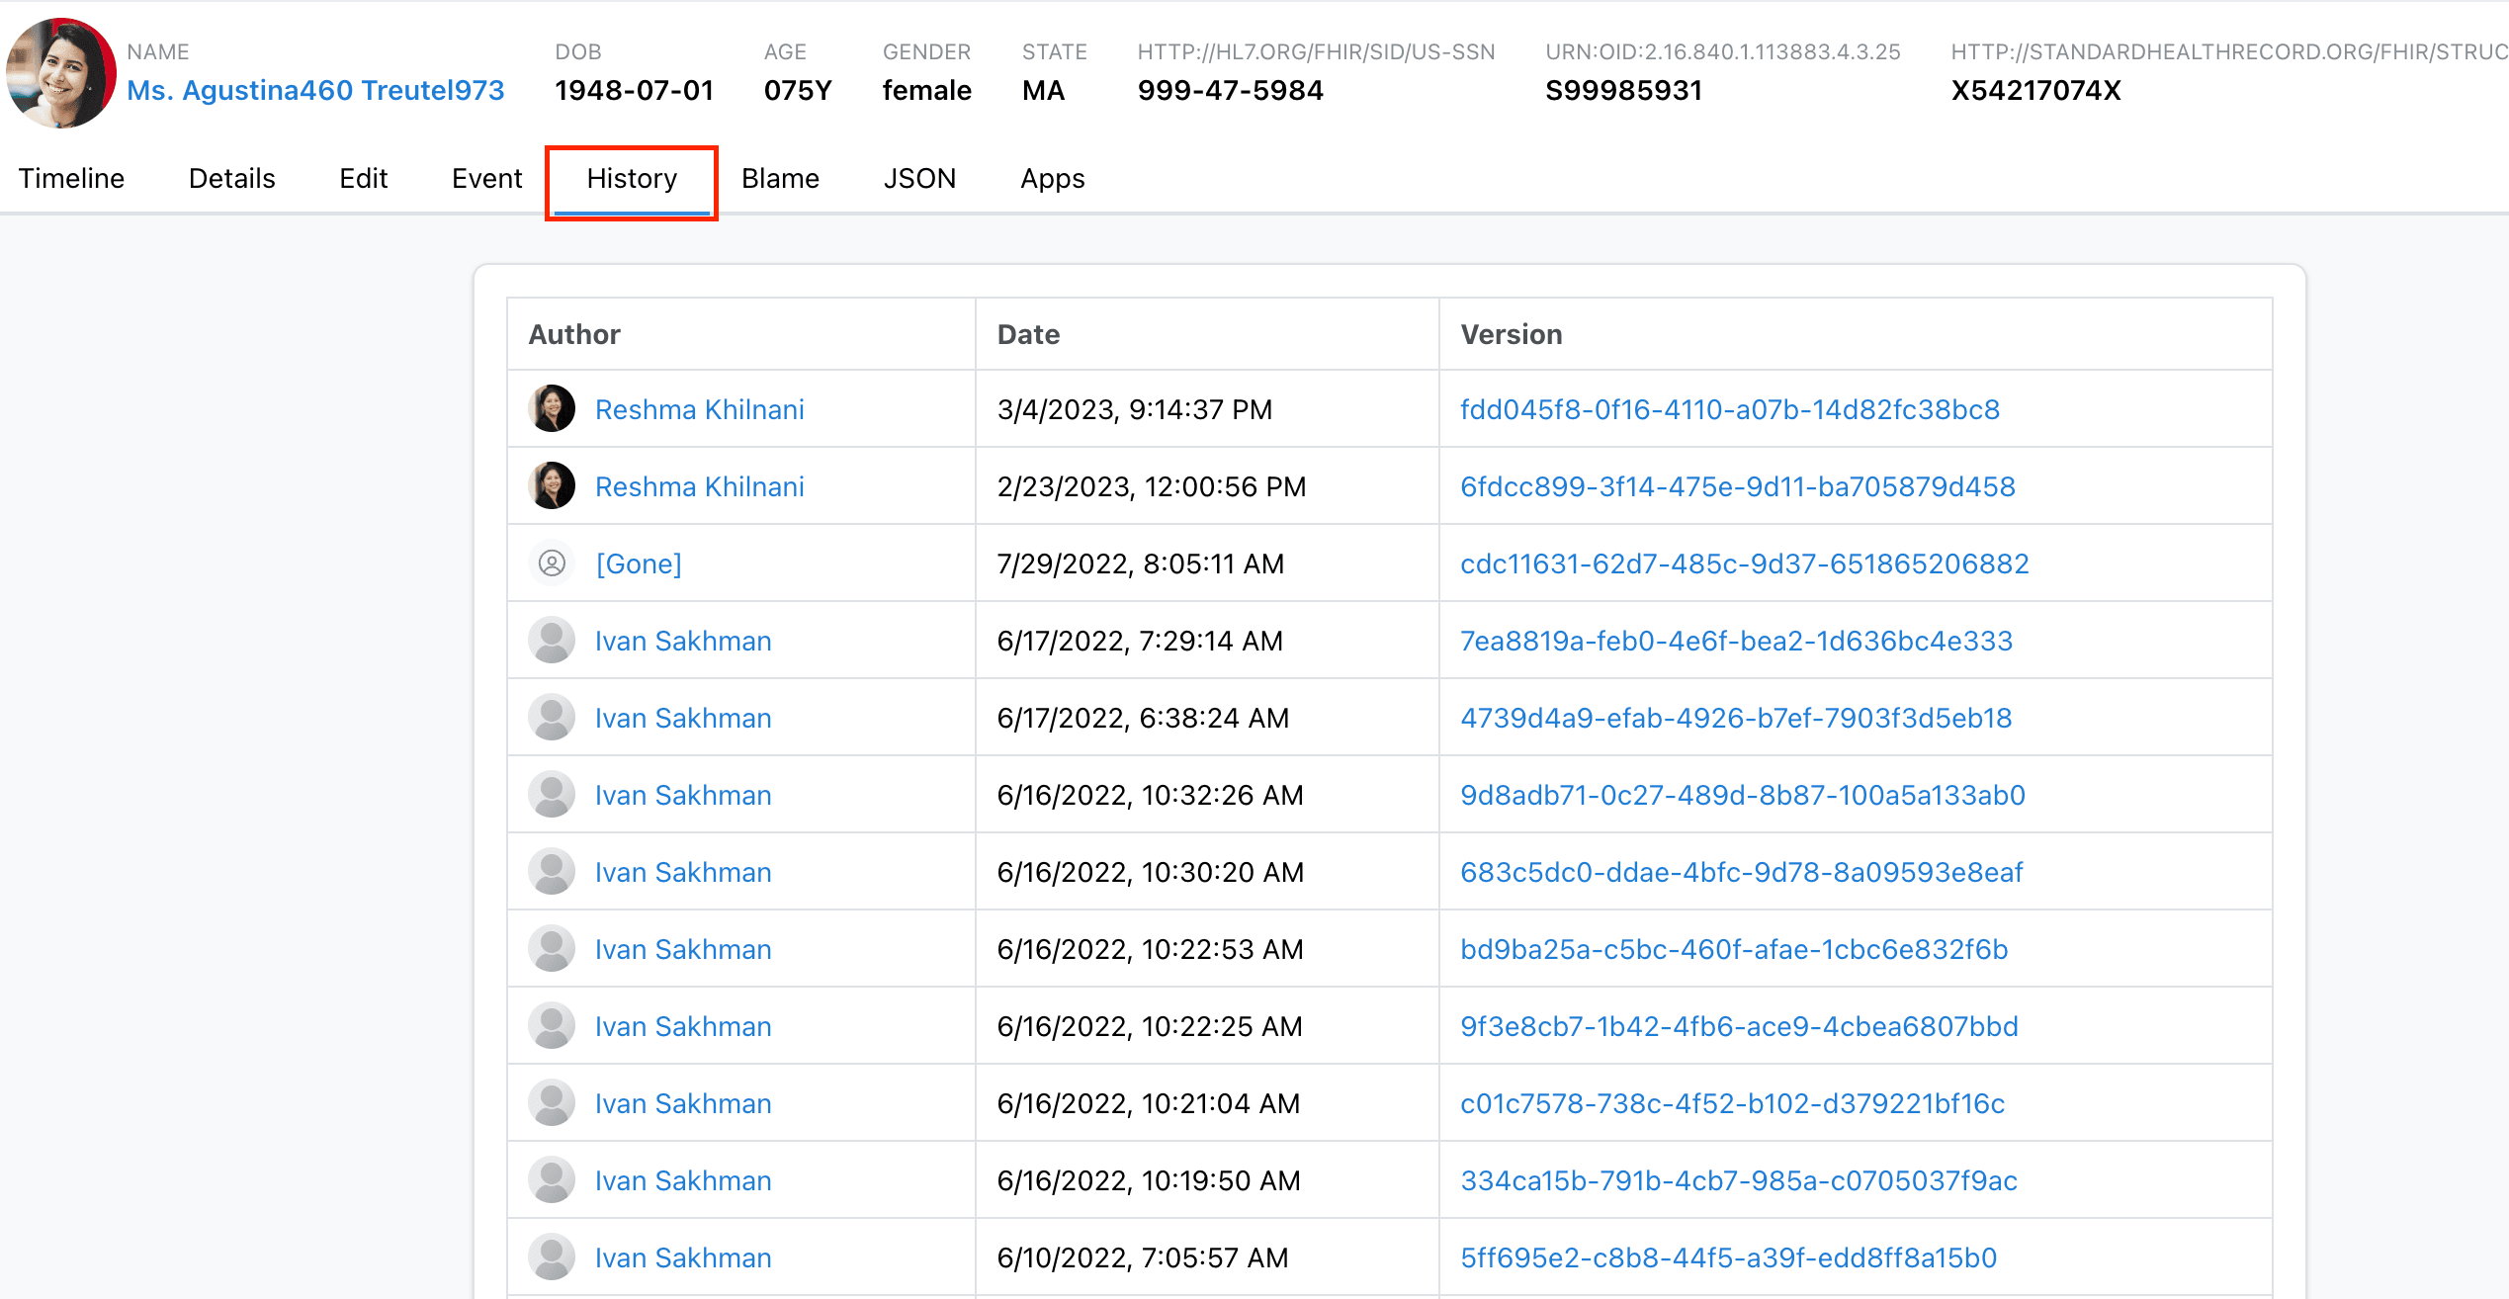Click the [Gone] user placeholder icon

tap(552, 563)
